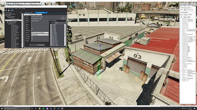Click the camera mode icon in main toolbar
Screen dimensions: 197x110
pyautogui.click(x=42, y=4)
